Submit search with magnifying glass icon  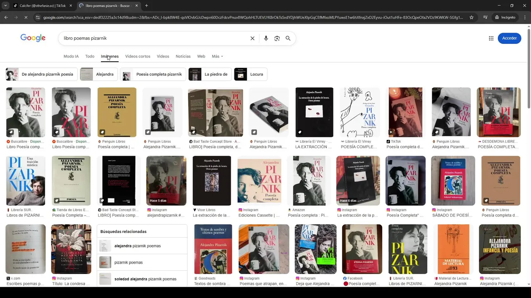coord(288,38)
